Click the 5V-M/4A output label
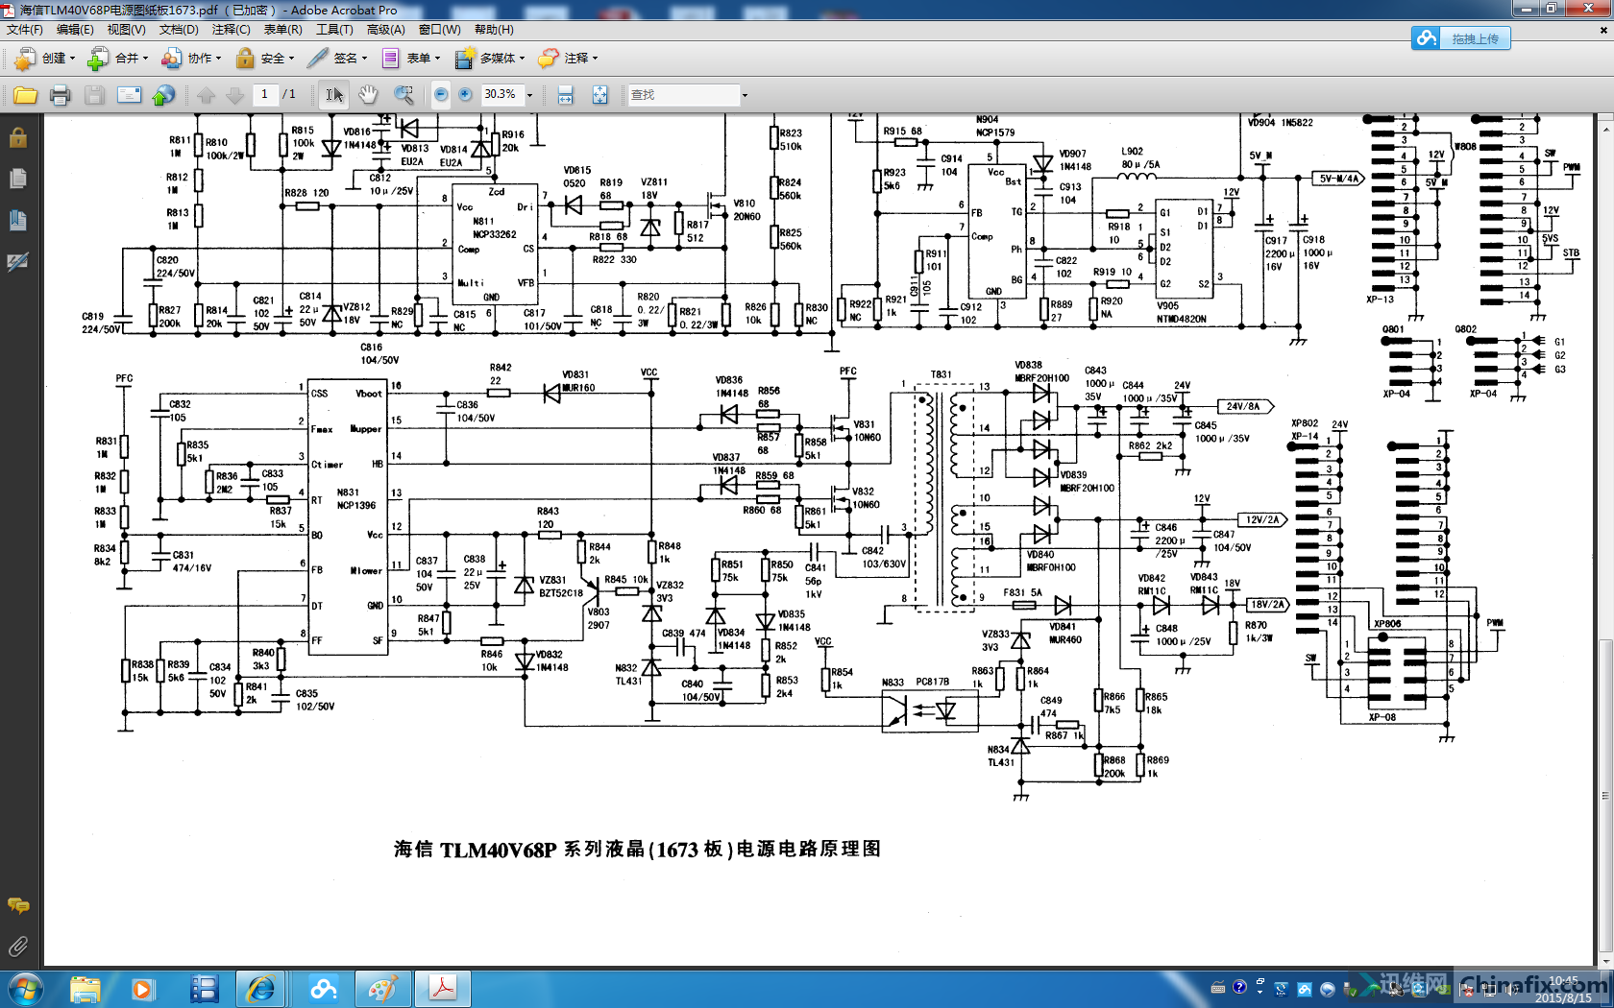The image size is (1614, 1008). coord(1337,179)
